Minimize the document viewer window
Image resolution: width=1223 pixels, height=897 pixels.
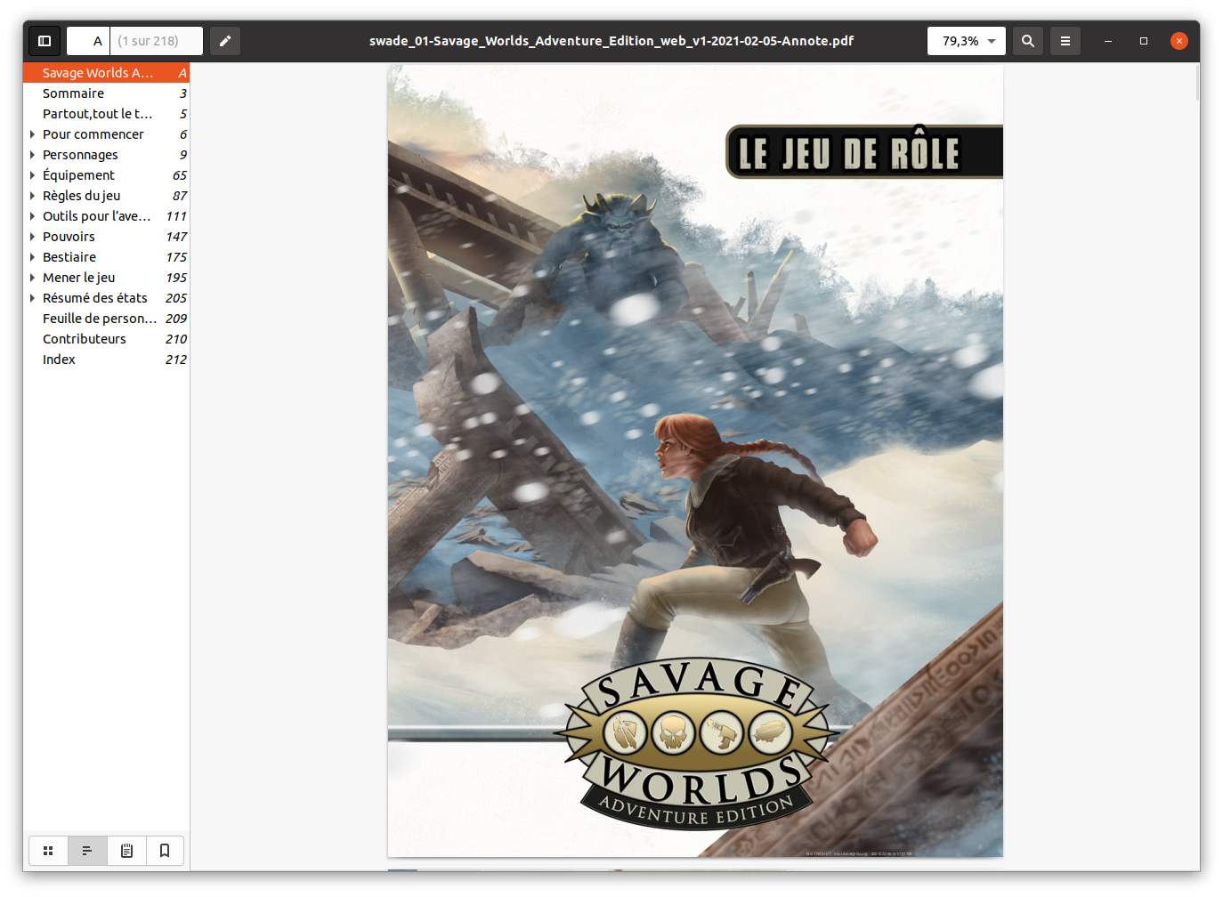pyautogui.click(x=1108, y=41)
